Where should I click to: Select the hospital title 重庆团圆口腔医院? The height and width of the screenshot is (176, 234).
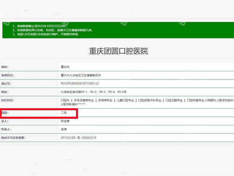119,51
